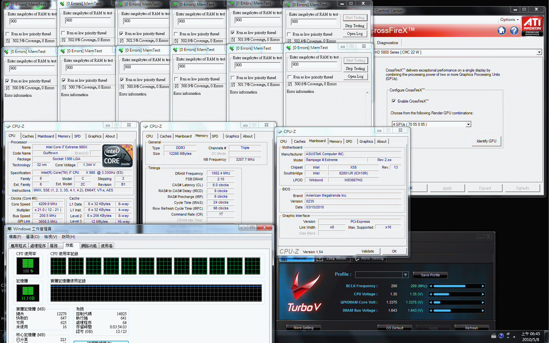
Task: Open the Task Manager 選項(O) menu
Action: click(x=33, y=237)
